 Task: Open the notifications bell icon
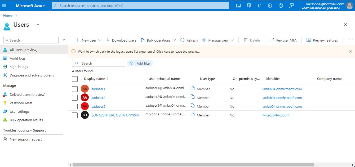point(259,5)
